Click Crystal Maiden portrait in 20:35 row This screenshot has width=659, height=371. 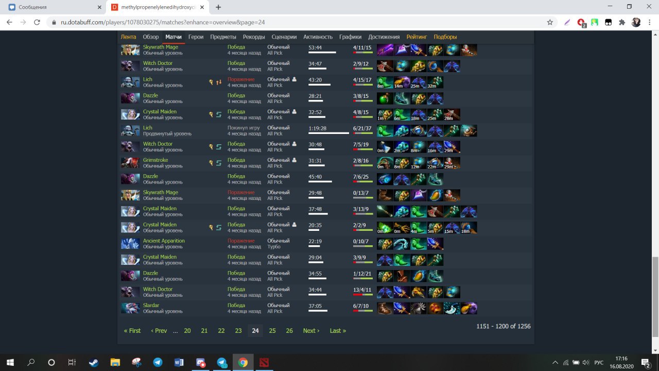click(x=130, y=227)
